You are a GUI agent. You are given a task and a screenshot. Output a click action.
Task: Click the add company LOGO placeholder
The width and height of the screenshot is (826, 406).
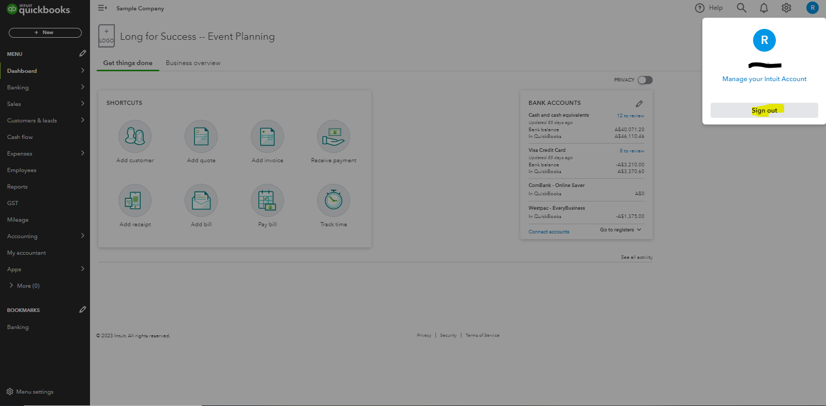click(107, 36)
